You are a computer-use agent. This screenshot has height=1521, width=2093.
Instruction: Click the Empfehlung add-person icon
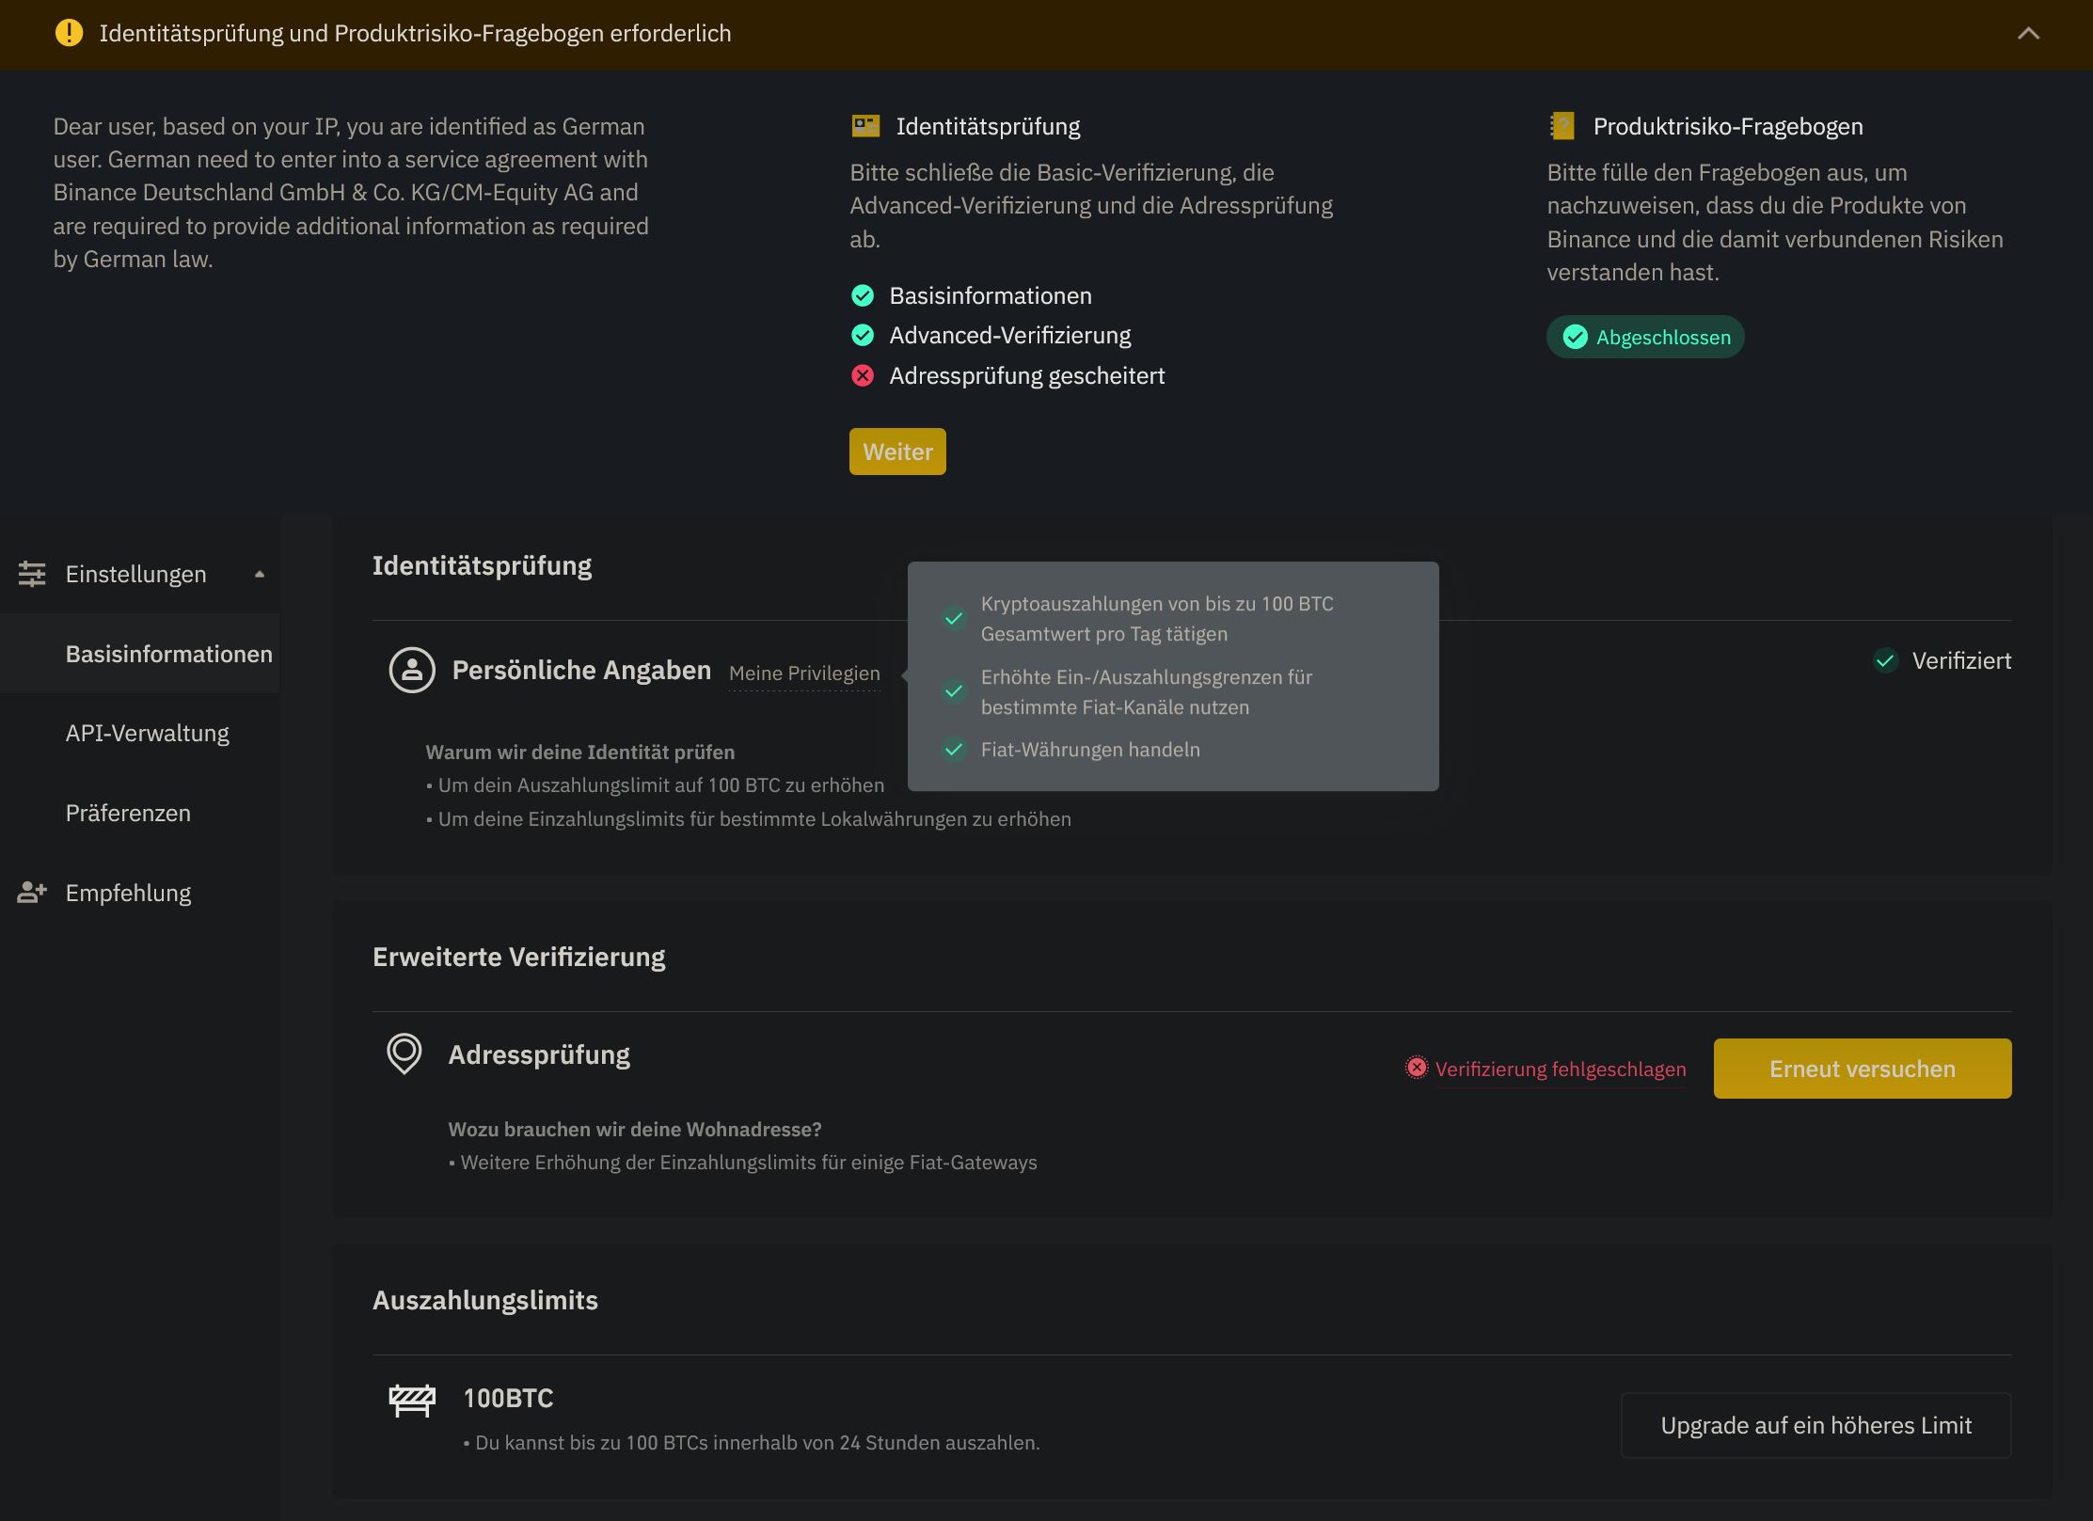(32, 893)
